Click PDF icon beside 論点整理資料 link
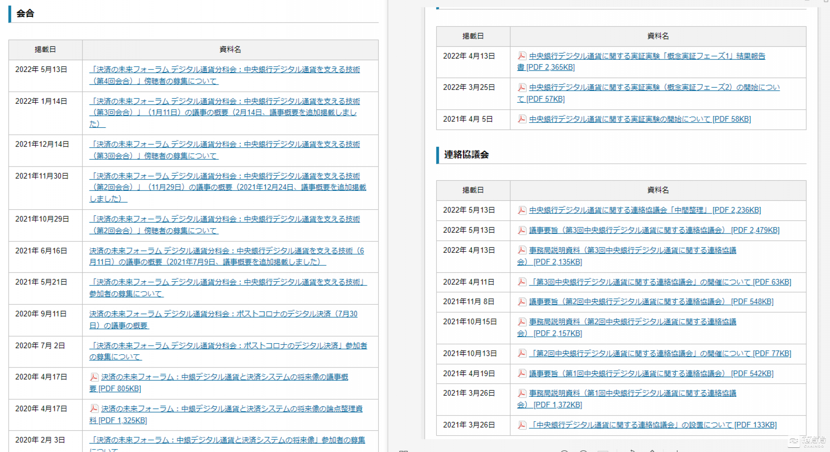The height and width of the screenshot is (452, 830). pyautogui.click(x=94, y=409)
